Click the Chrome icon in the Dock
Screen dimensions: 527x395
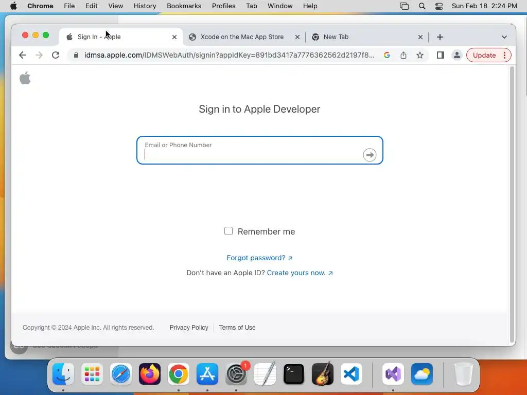click(179, 374)
